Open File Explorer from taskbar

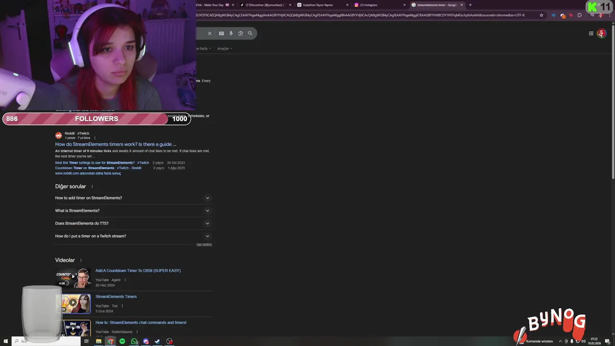98,341
